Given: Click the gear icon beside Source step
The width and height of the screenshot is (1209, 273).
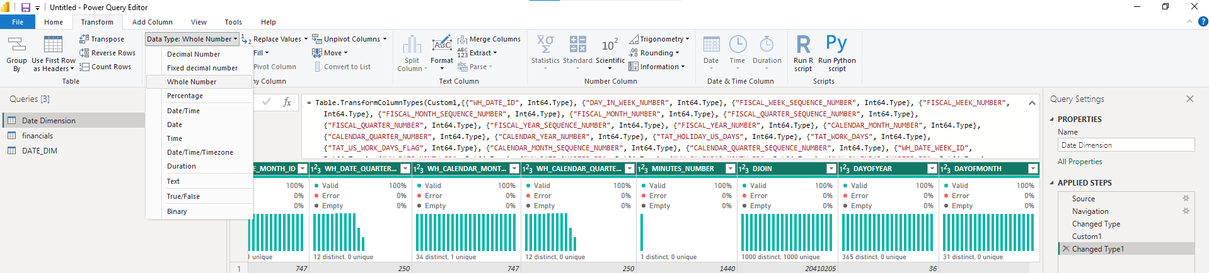Looking at the screenshot, I should 1186,198.
